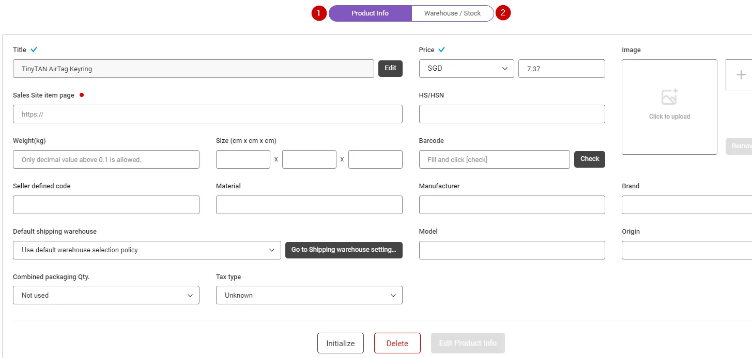Screen dimensions: 752x358
Task: Switch to the Warehouse / Stock tab
Action: coord(452,13)
